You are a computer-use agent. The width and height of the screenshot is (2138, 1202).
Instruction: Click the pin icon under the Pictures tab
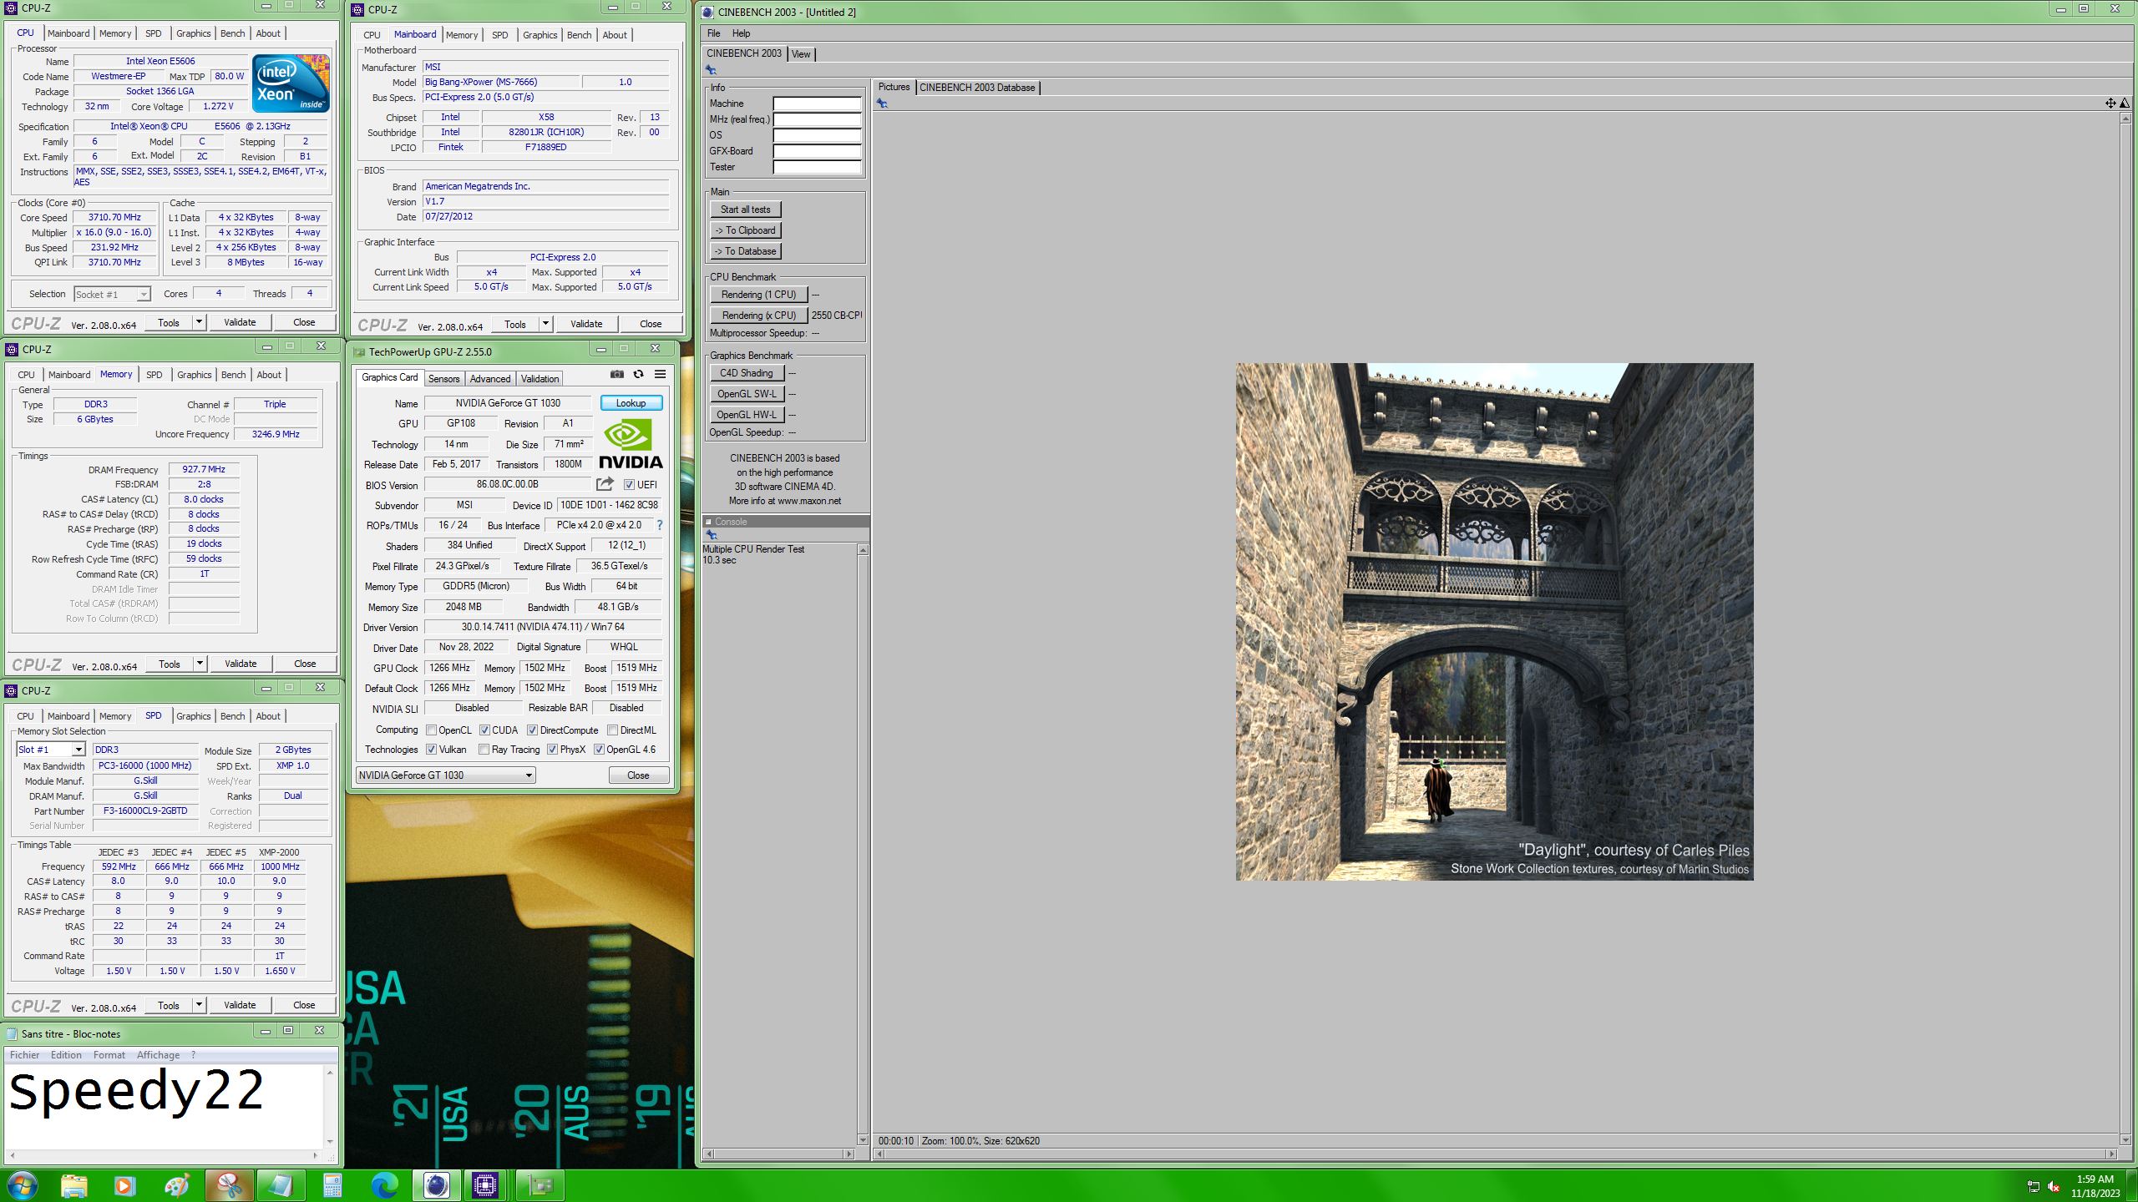pyautogui.click(x=882, y=104)
